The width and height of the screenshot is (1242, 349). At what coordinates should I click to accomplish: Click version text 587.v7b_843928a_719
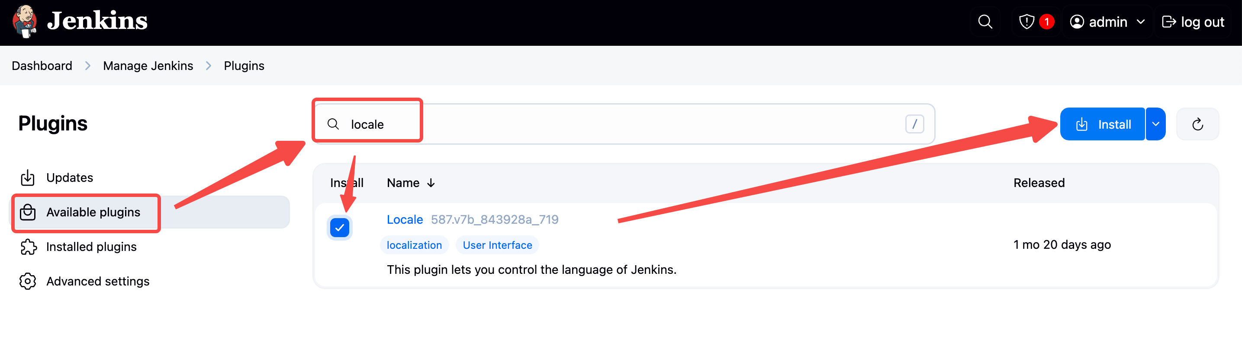pos(495,219)
